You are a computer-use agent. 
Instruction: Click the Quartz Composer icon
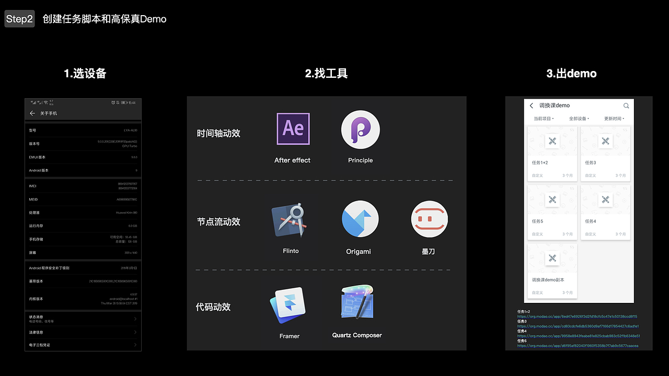pyautogui.click(x=357, y=302)
